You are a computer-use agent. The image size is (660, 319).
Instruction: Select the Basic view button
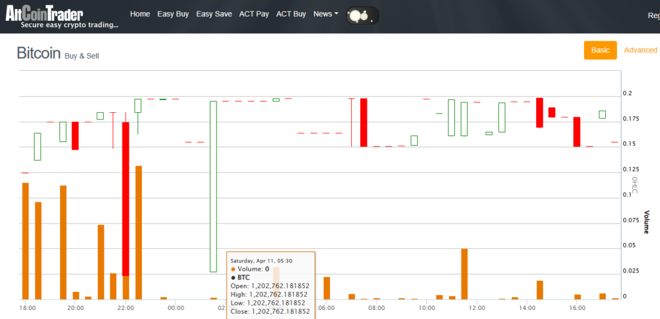[x=600, y=50]
